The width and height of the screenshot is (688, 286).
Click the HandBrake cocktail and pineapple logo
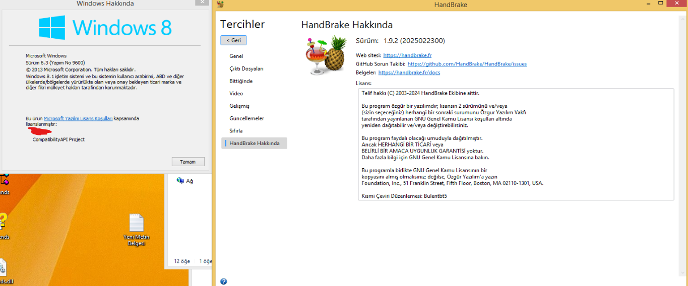(327, 55)
